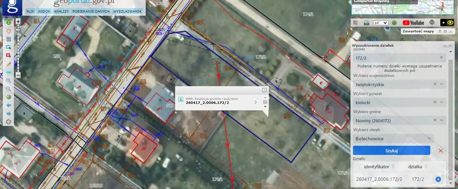
Task: Select the pan hand tool
Action: (x=9, y=31)
